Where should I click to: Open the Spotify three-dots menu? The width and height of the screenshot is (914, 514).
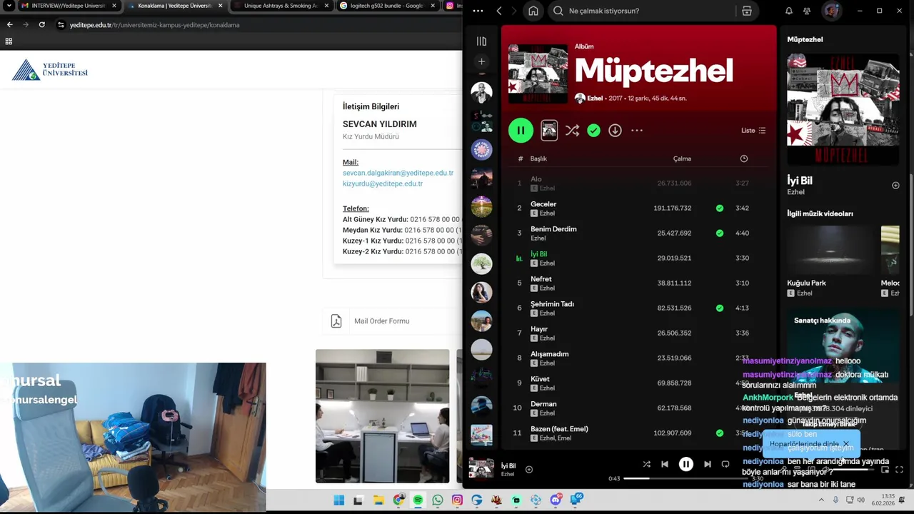pyautogui.click(x=478, y=11)
